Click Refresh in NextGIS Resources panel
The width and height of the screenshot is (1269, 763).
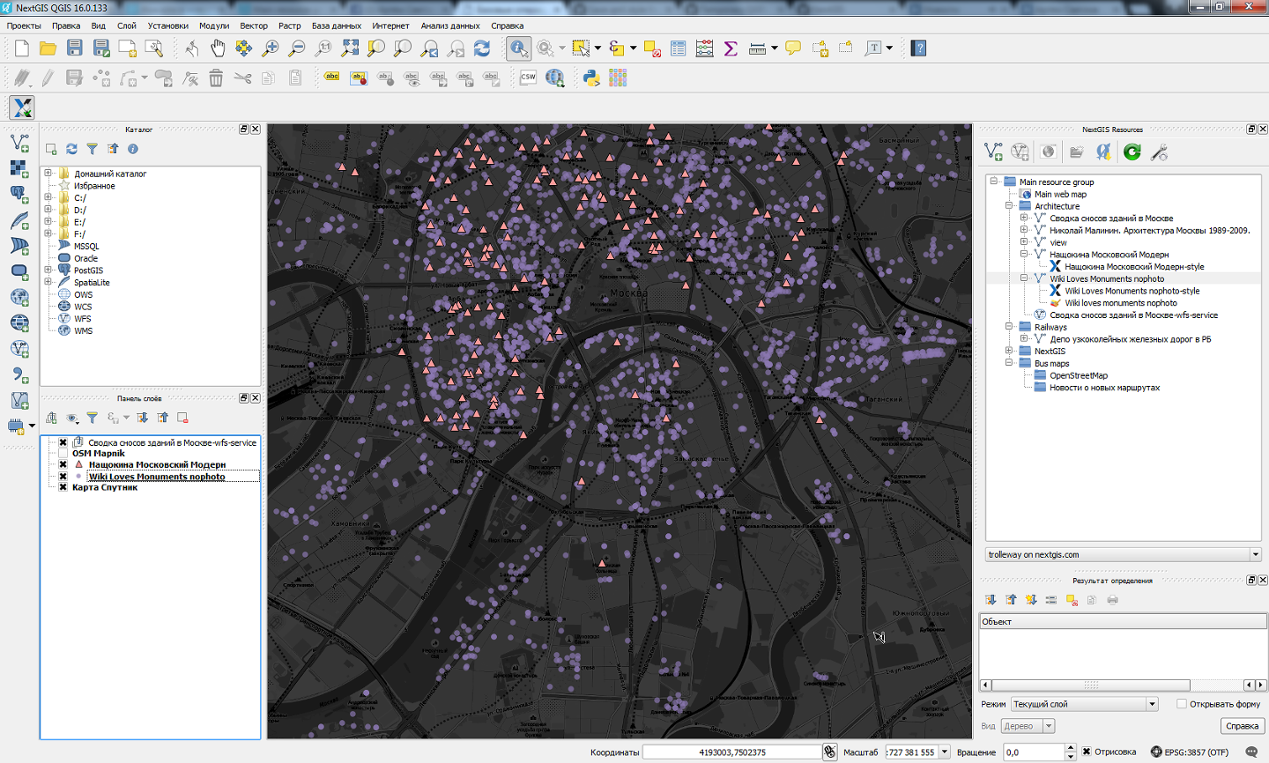[1132, 152]
